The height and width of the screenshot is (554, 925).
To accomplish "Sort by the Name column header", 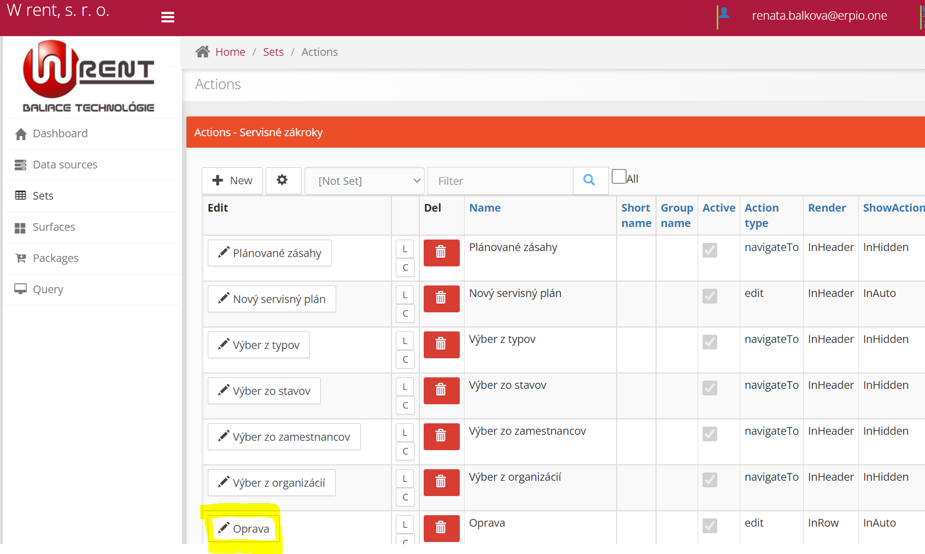I will (484, 208).
